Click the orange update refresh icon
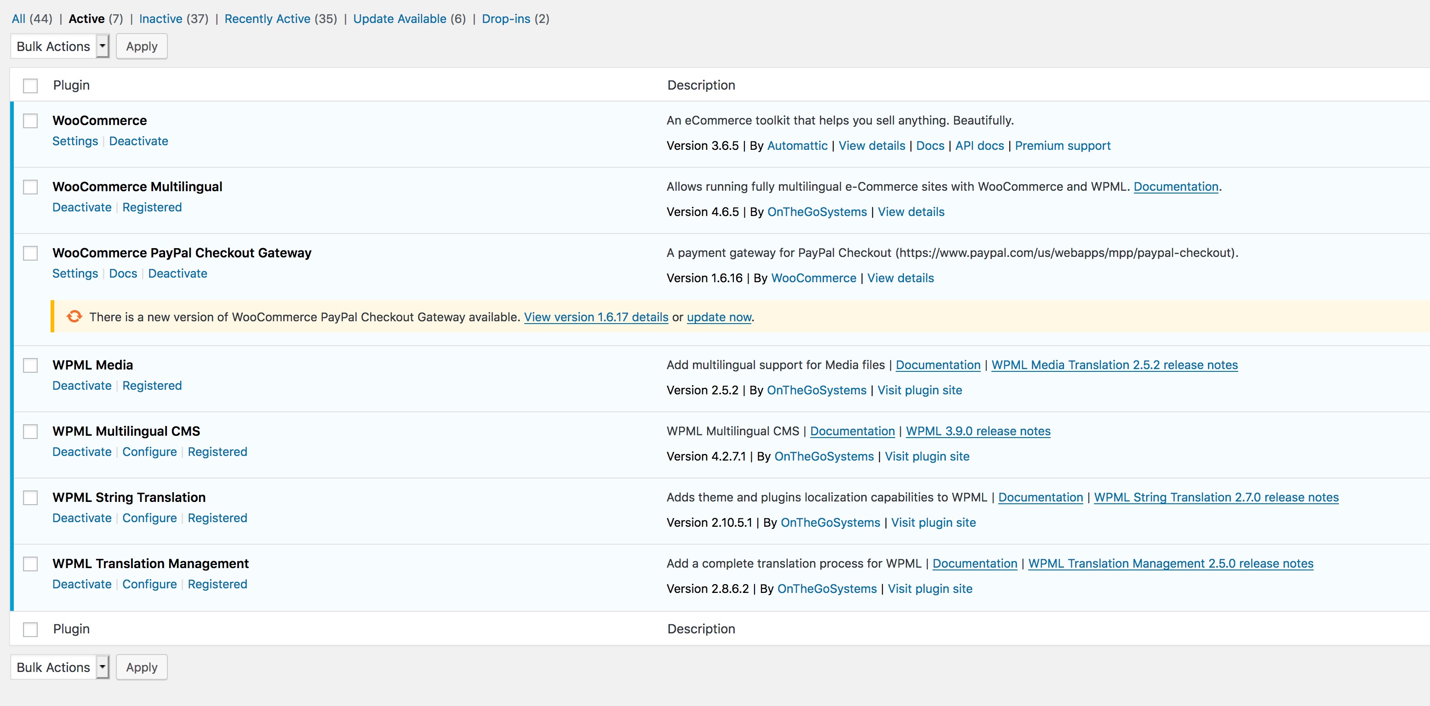Viewport: 1430px width, 706px height. pos(74,316)
